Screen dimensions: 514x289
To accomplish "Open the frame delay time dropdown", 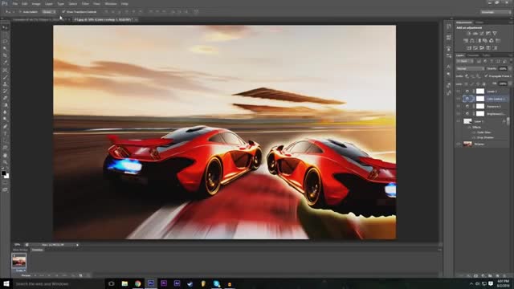I will 20,271.
